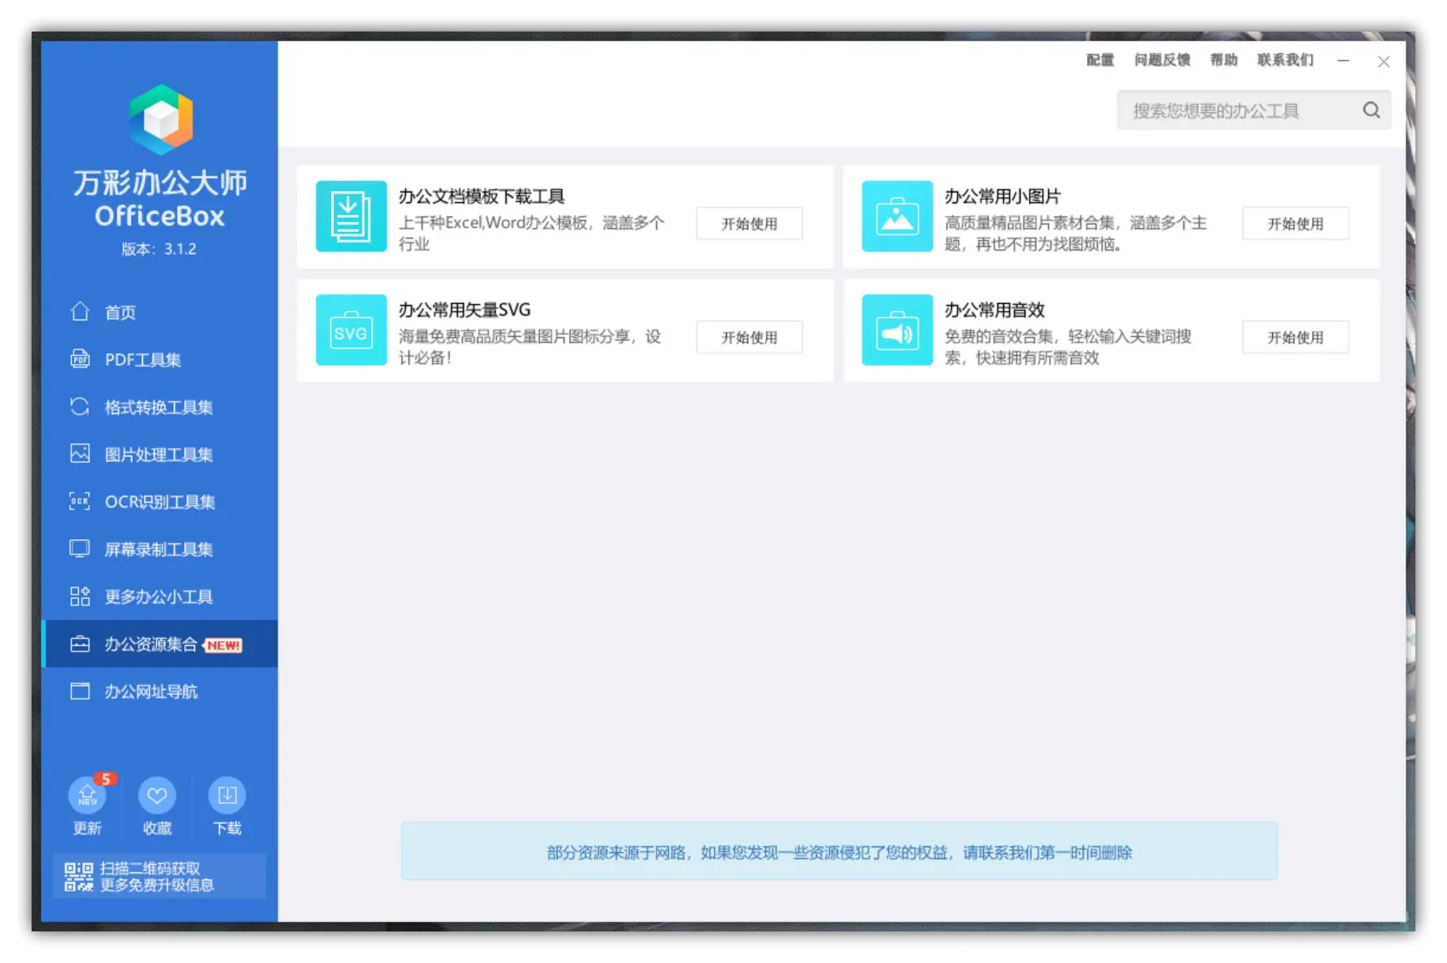
Task: Open 办公网址导航 page
Action: pos(160,691)
